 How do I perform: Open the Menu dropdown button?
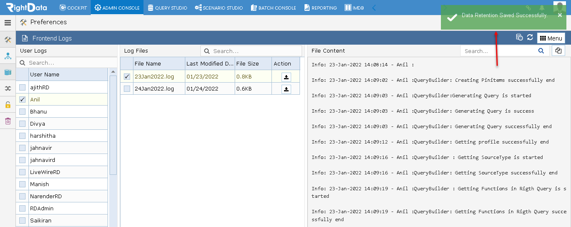551,38
